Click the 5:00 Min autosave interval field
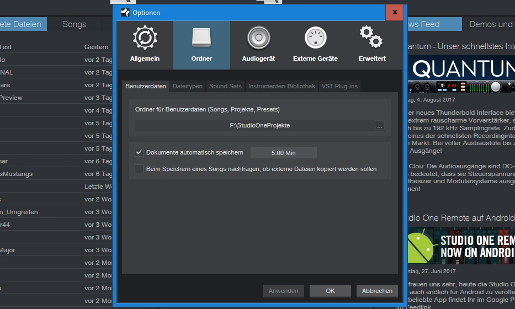The image size is (515, 309). [x=284, y=153]
